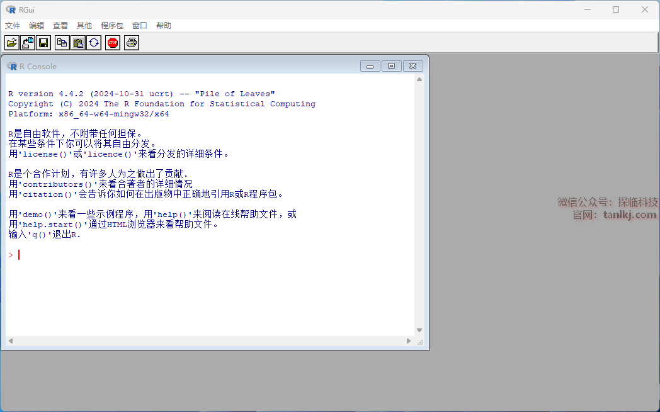
Task: Open the 查看 menu
Action: click(x=60, y=26)
